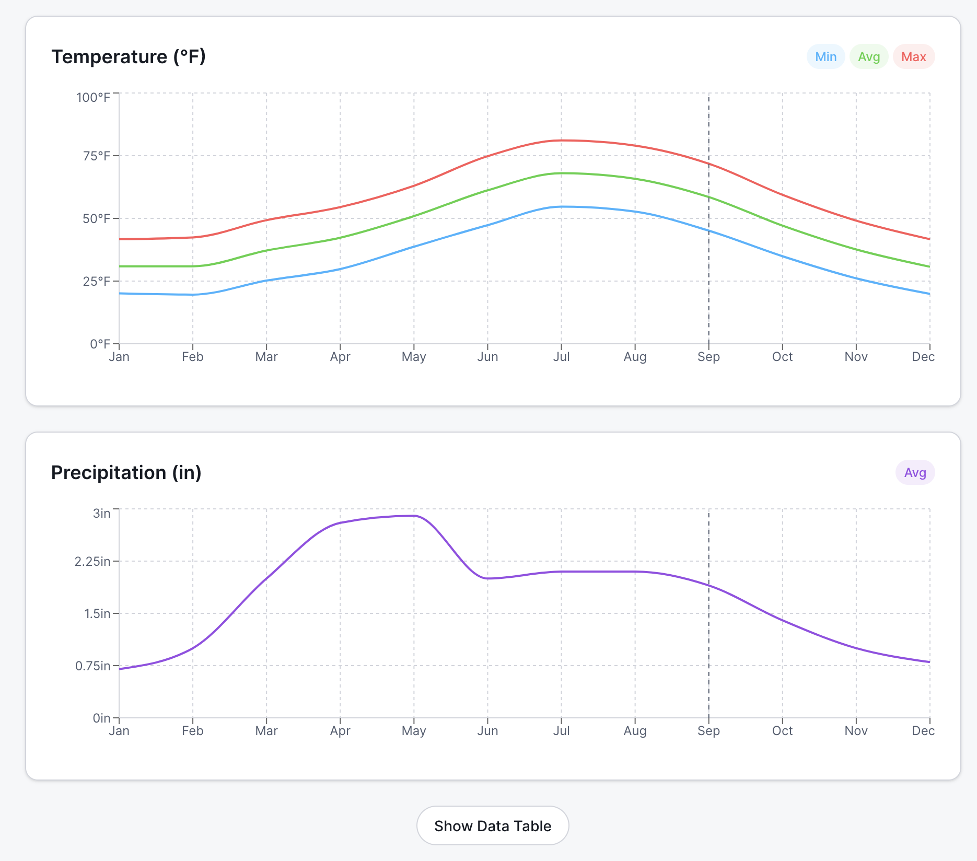Image resolution: width=977 pixels, height=861 pixels.
Task: Click the Precipitation (in) chart title
Action: coord(126,473)
